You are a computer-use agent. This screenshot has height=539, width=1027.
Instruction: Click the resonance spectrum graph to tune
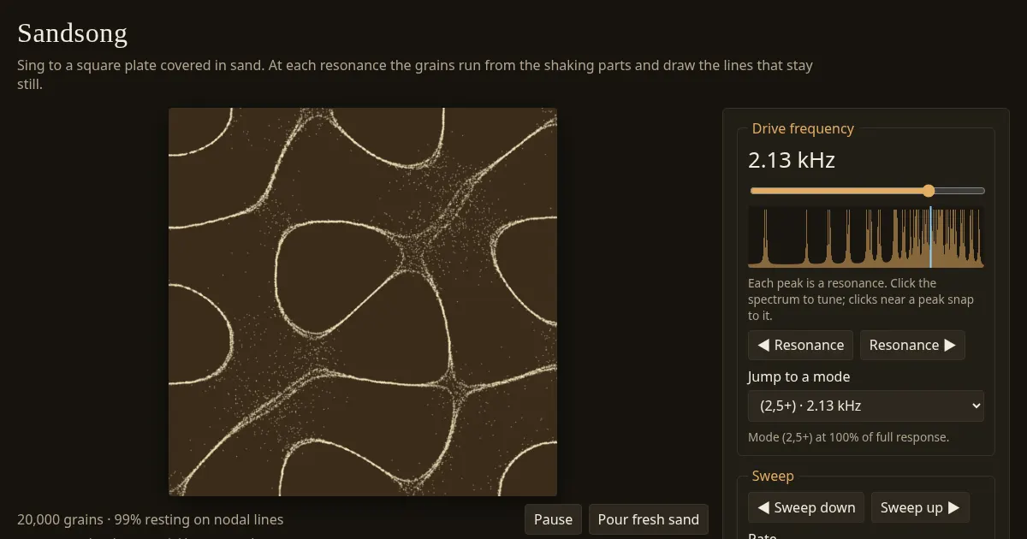866,237
